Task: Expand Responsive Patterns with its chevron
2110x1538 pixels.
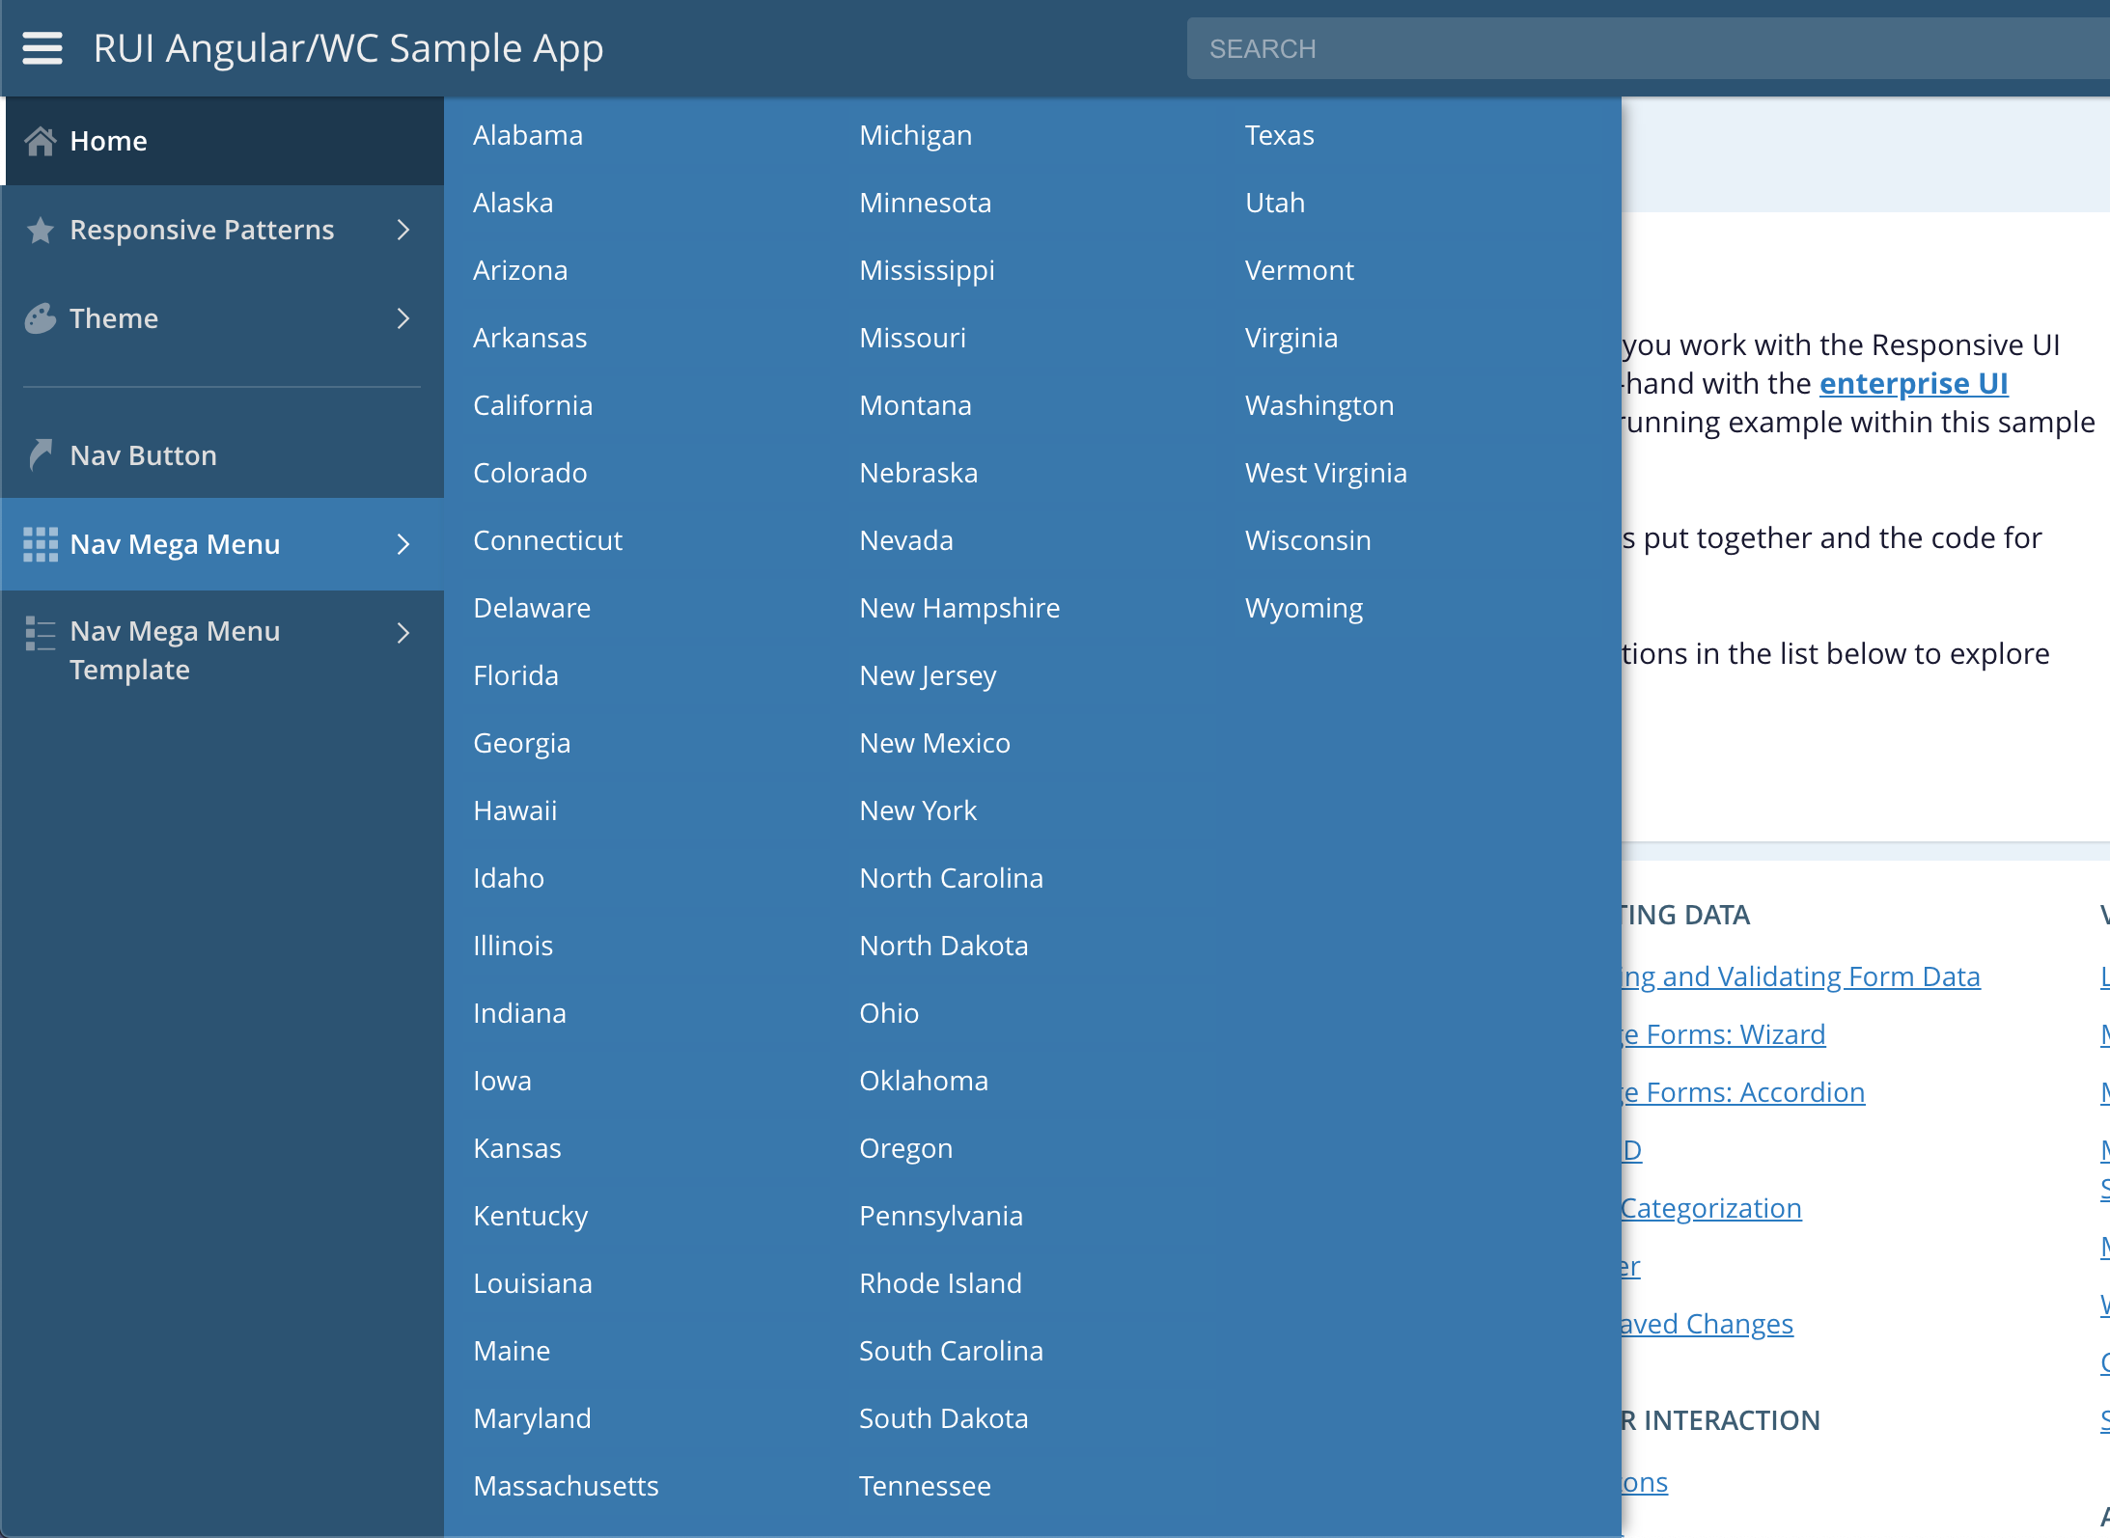Action: point(403,230)
